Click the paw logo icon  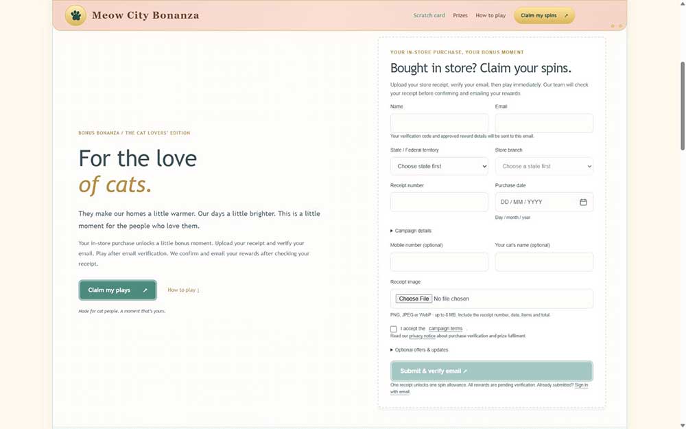pyautogui.click(x=75, y=15)
